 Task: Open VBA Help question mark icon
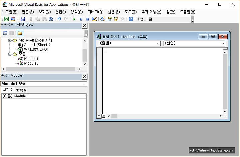(x=131, y=19)
